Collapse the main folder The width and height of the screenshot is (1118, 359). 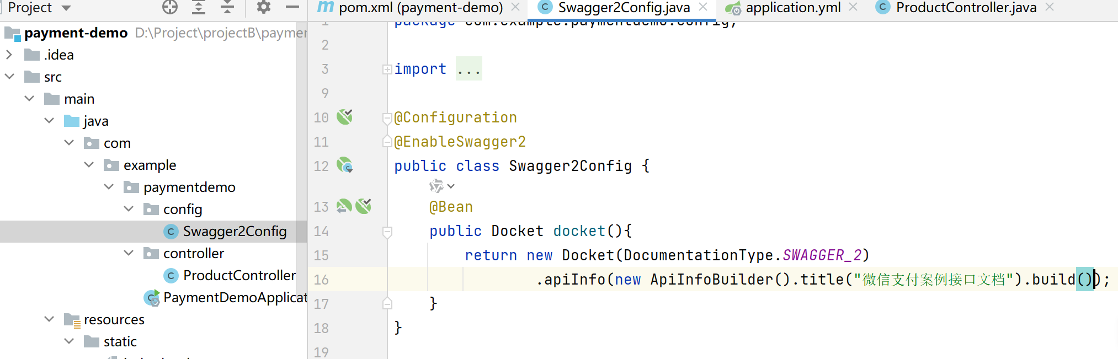tap(29, 99)
